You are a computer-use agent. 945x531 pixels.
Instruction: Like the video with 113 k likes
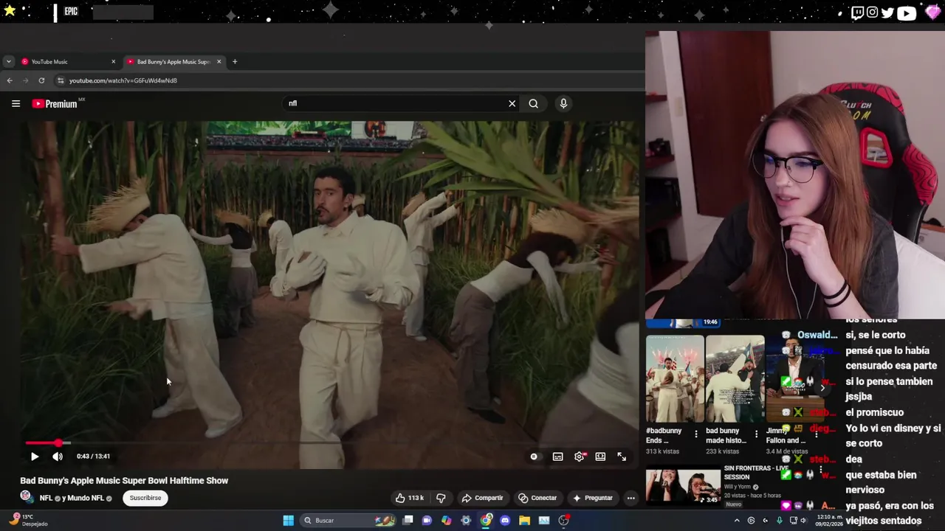pos(410,498)
